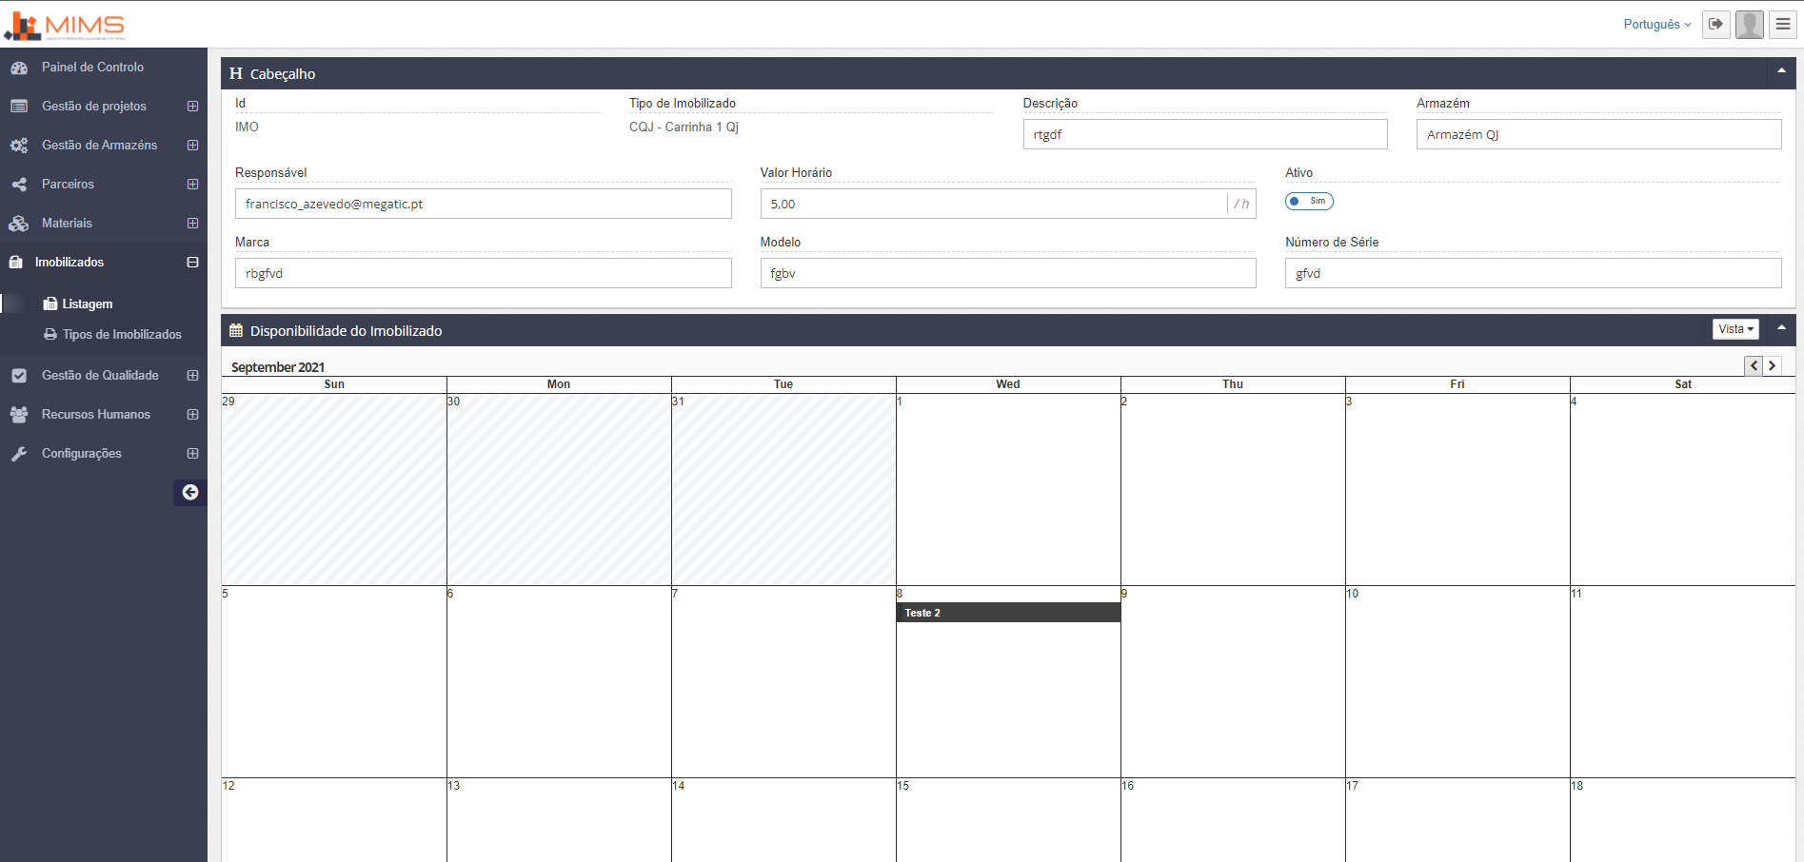This screenshot has height=862, width=1804.
Task: Select September 15 calendar cell
Action: pos(1008,820)
